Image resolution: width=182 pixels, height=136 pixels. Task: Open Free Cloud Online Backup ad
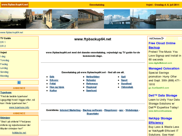click(162, 45)
